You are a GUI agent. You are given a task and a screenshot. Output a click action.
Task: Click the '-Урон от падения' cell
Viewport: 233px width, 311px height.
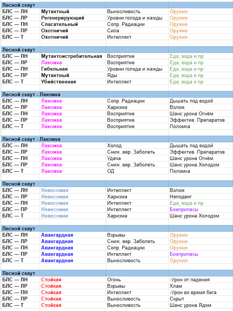[x=200, y=280]
